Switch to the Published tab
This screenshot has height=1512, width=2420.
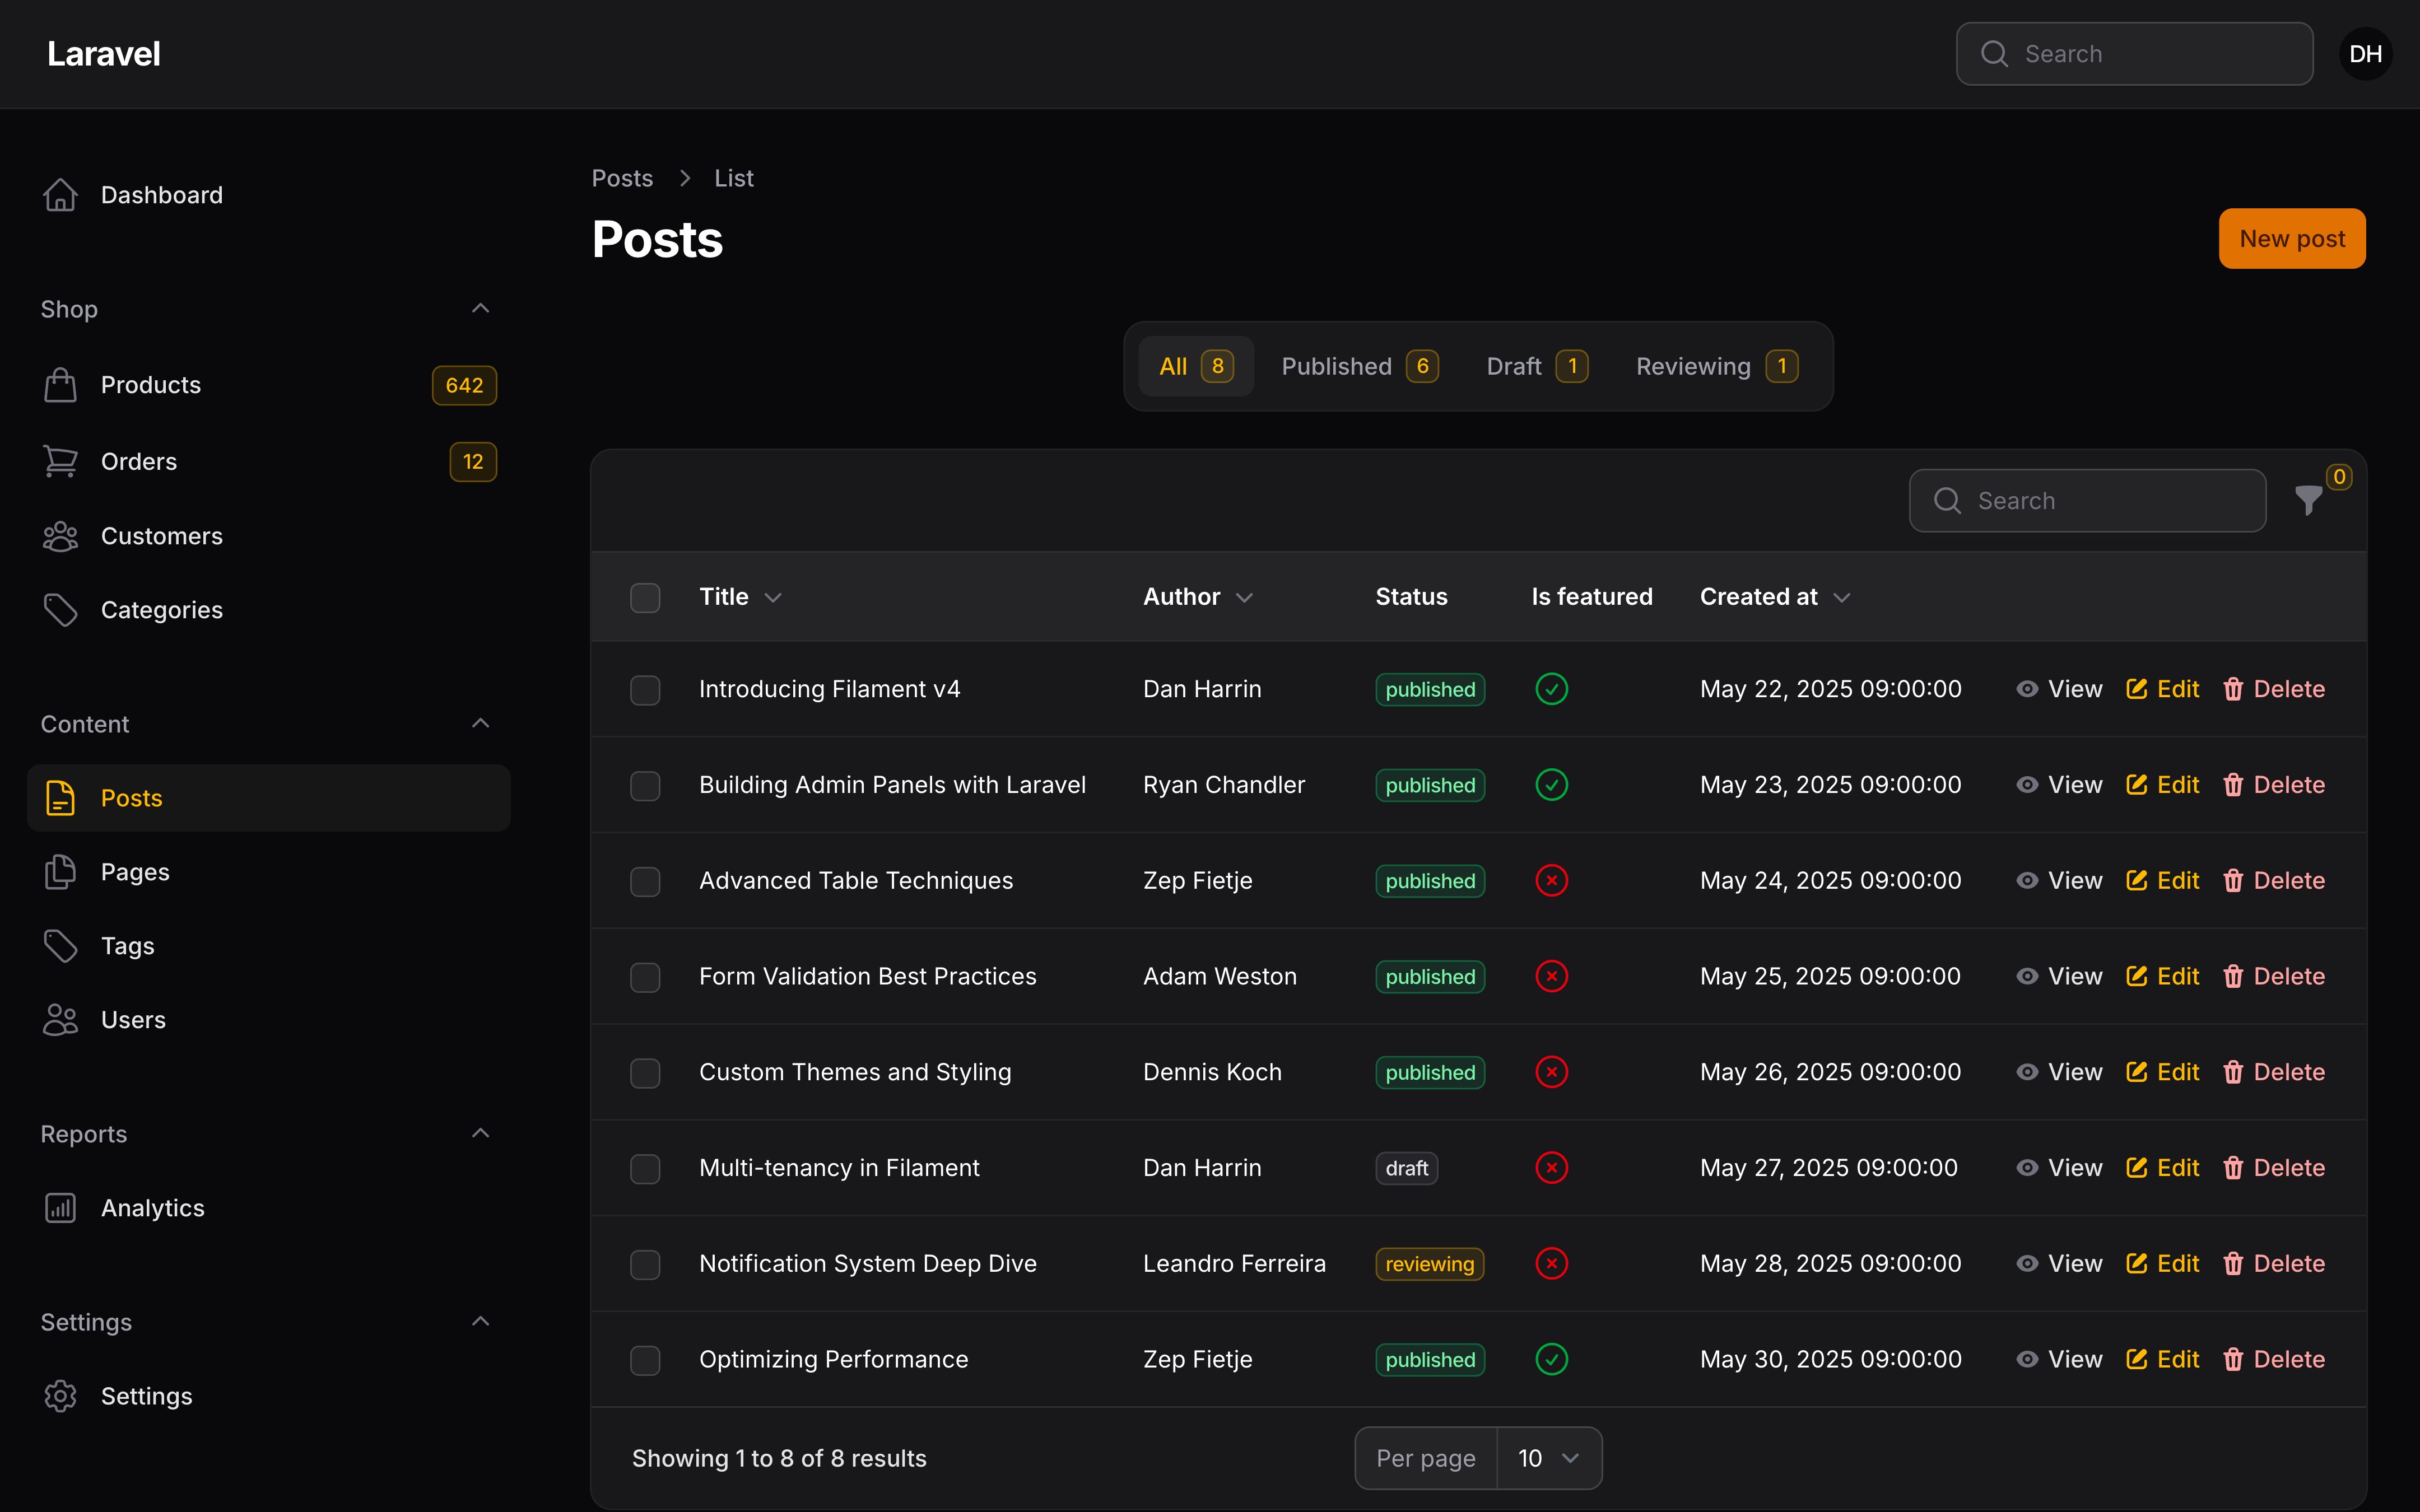tap(1360, 366)
